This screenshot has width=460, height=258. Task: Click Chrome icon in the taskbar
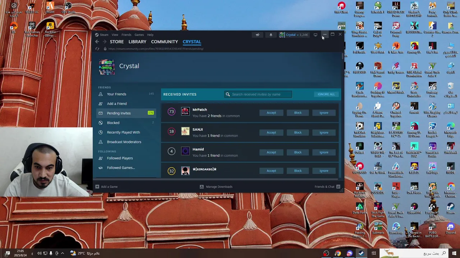[338, 253]
